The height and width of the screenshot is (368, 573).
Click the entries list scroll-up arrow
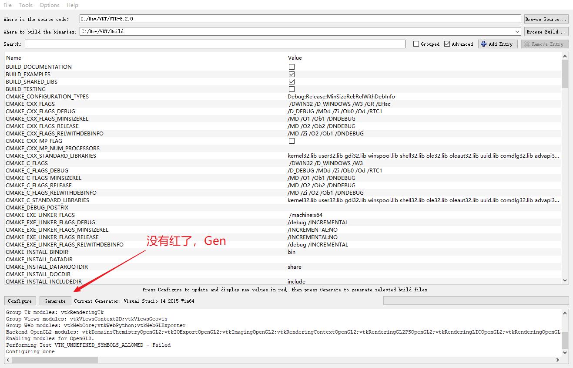(565, 57)
